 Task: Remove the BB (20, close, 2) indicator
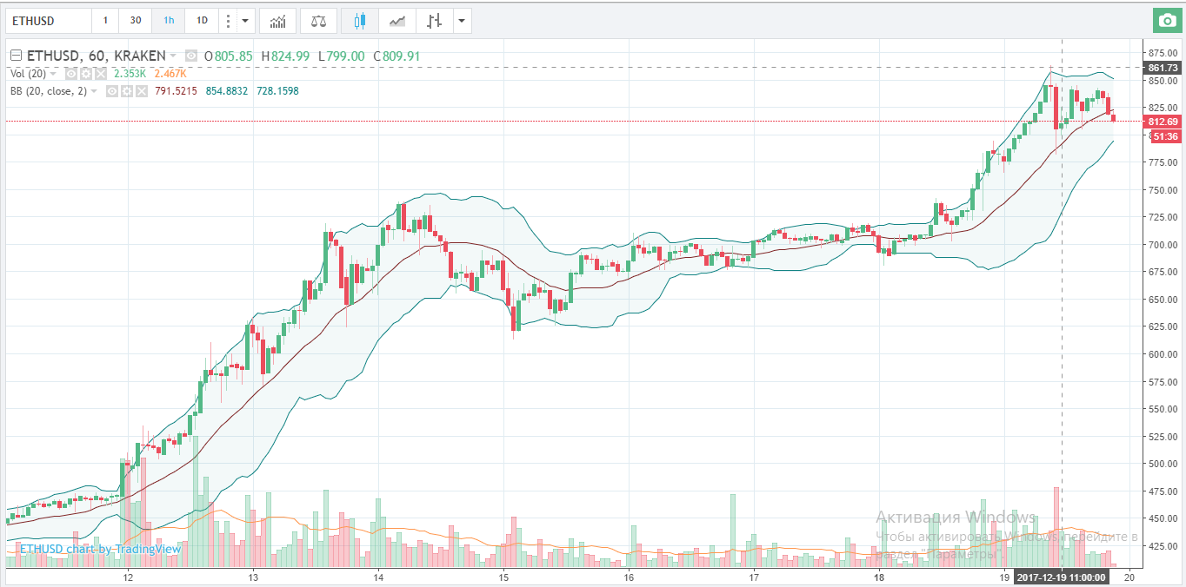141,90
